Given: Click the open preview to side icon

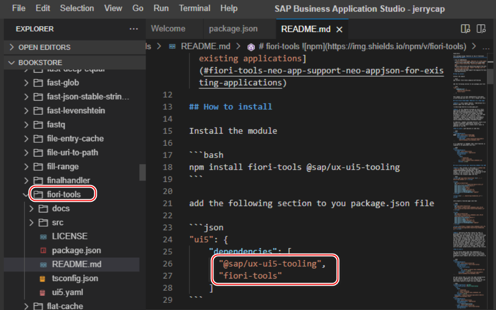Looking at the screenshot, I should point(481,29).
